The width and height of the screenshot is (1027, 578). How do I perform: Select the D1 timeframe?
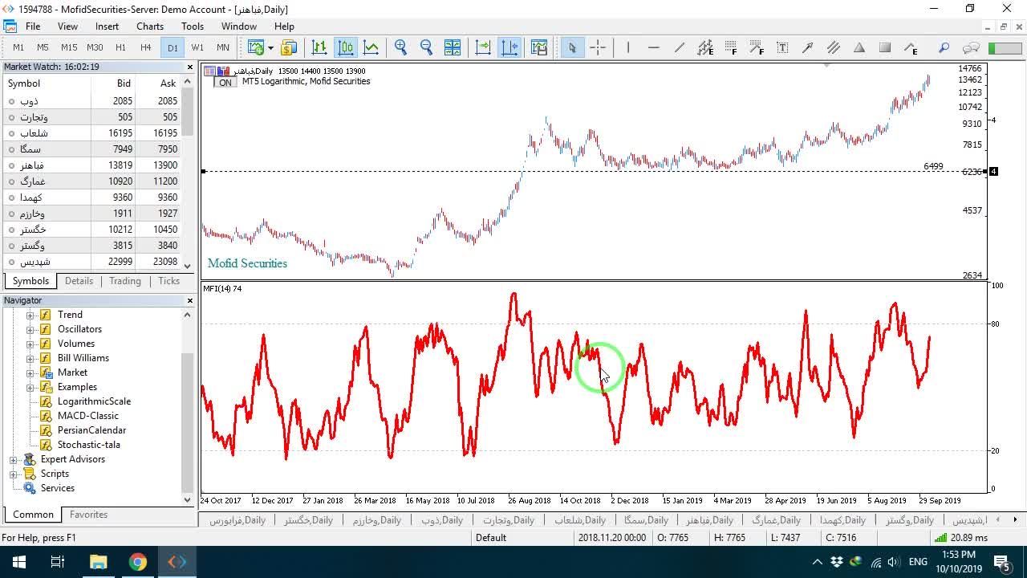tap(173, 47)
